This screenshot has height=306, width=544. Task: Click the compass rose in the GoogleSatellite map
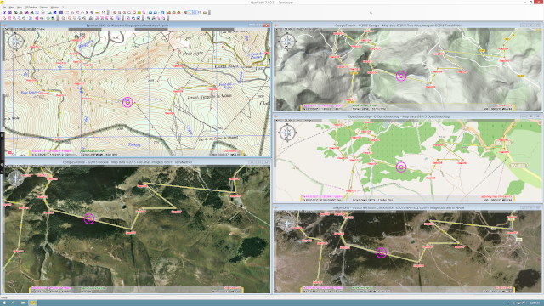point(15,178)
